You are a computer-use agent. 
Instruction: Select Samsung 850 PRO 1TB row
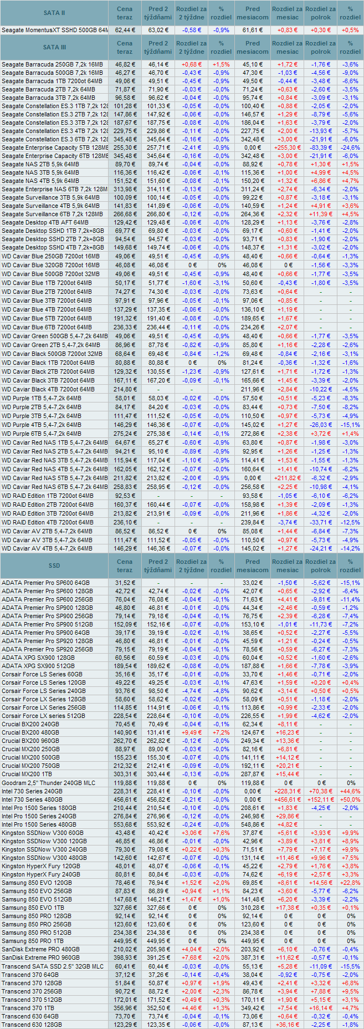point(182,941)
